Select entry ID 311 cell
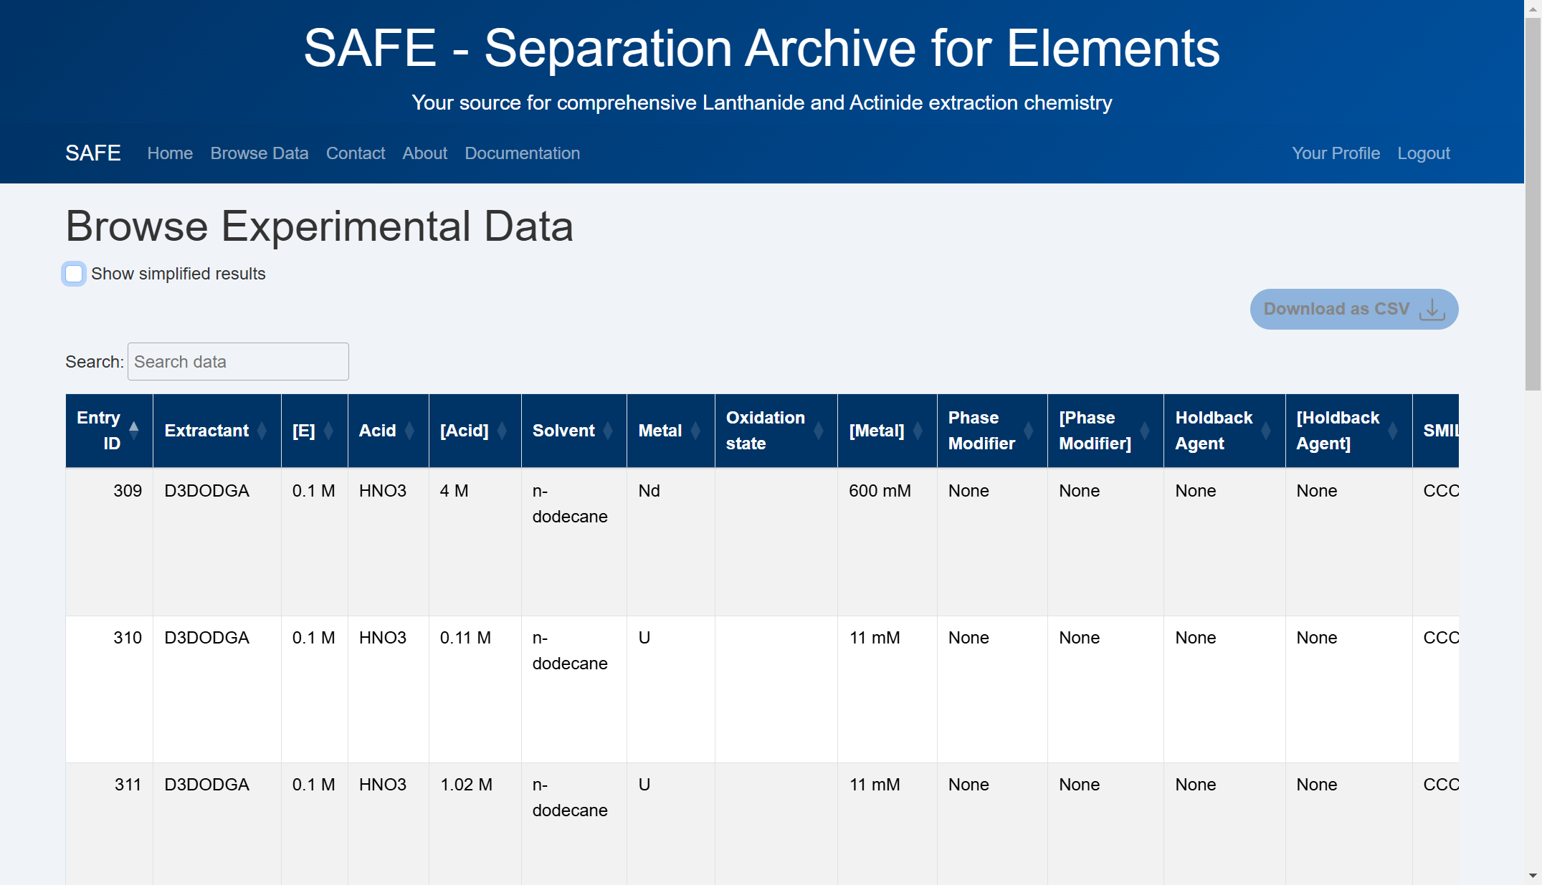This screenshot has height=885, width=1542. [109, 824]
